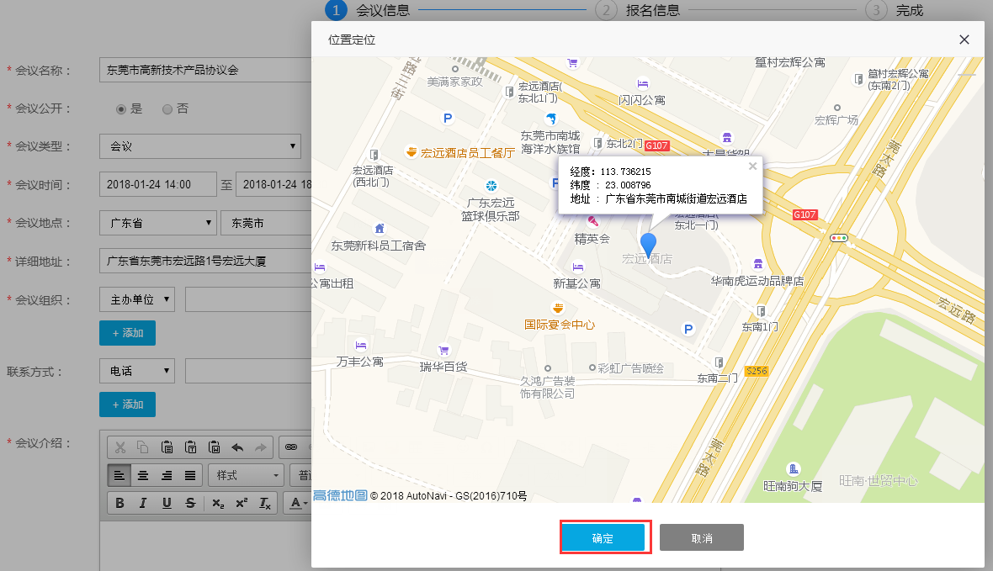Click the 确定 button
This screenshot has width=993, height=571.
[x=603, y=538]
